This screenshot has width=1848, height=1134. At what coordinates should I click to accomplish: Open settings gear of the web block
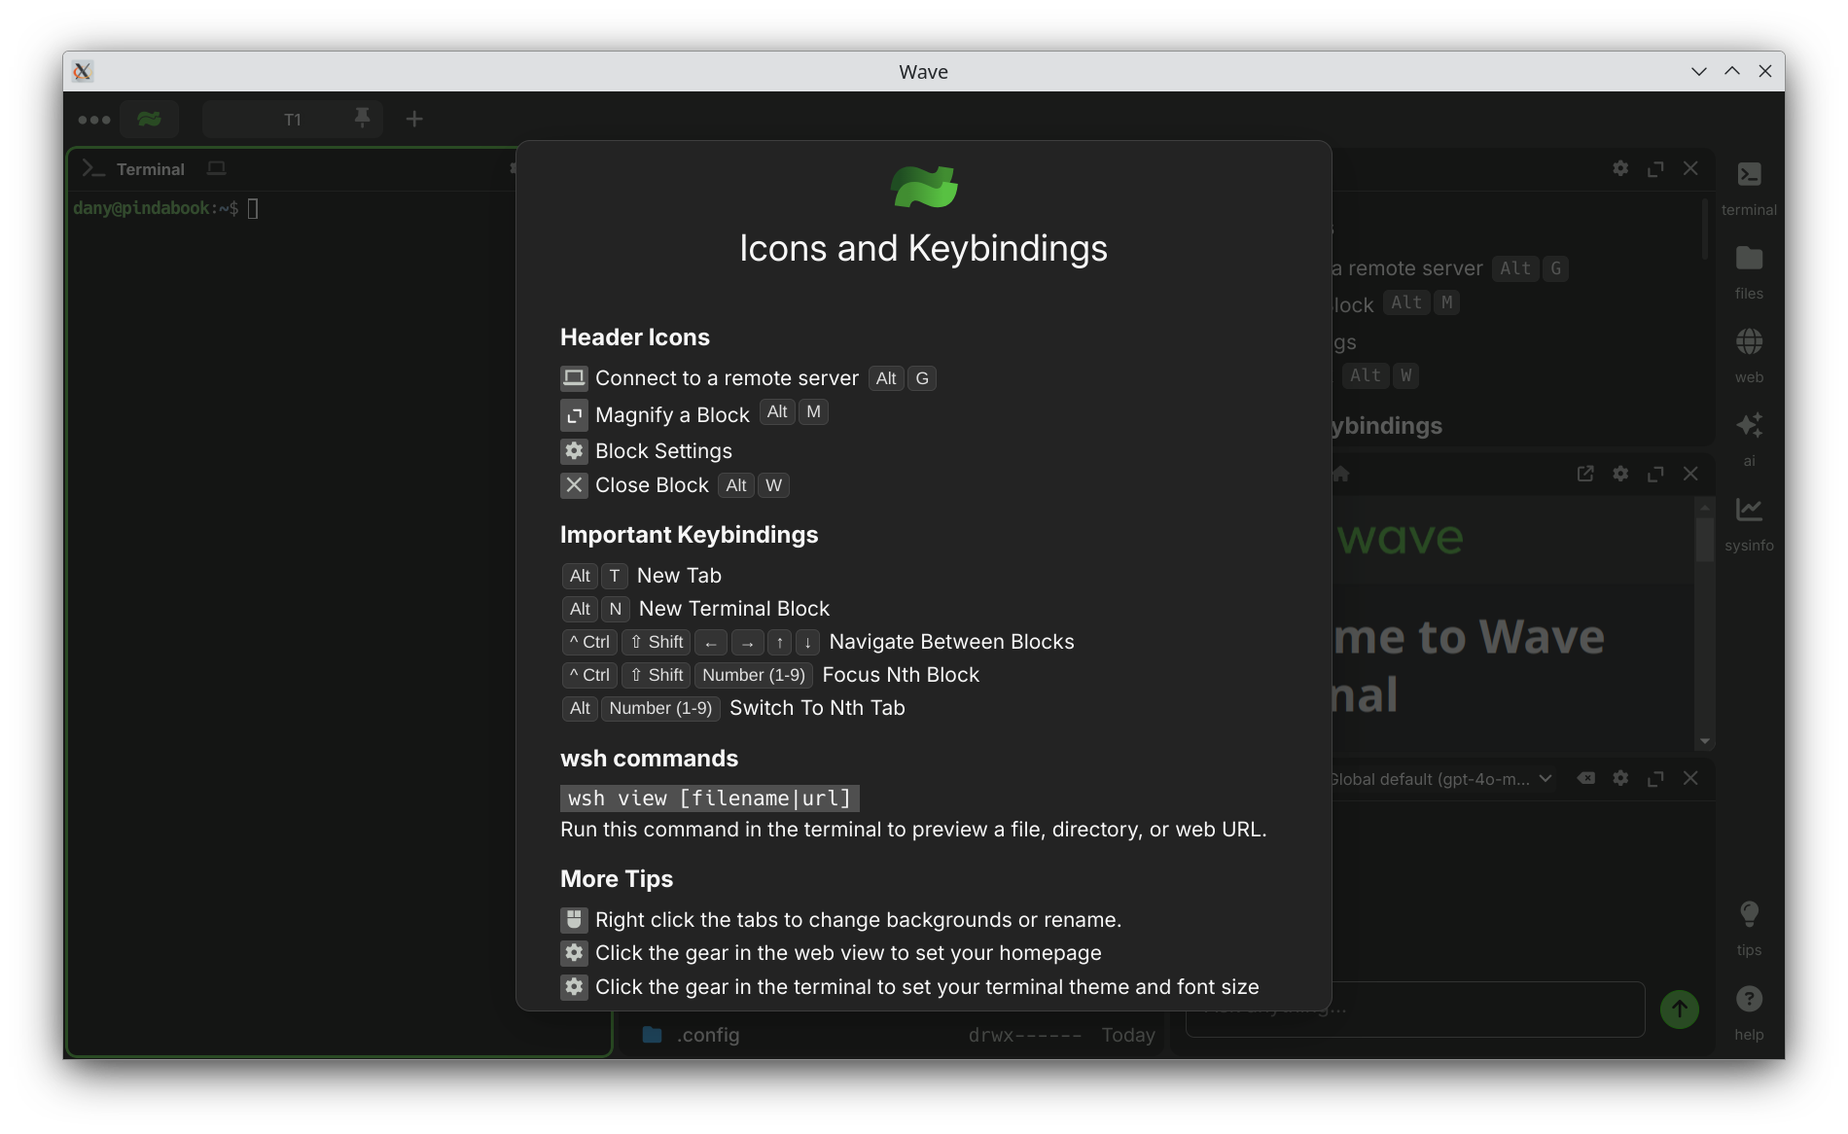tap(1620, 474)
